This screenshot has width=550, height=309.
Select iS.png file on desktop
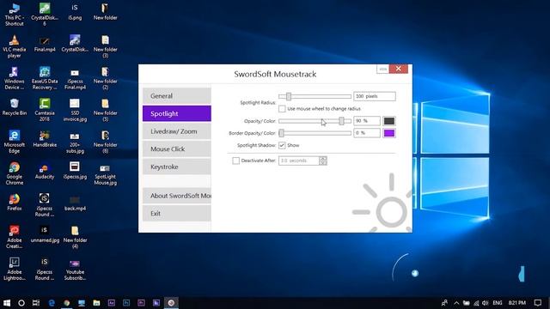75,11
